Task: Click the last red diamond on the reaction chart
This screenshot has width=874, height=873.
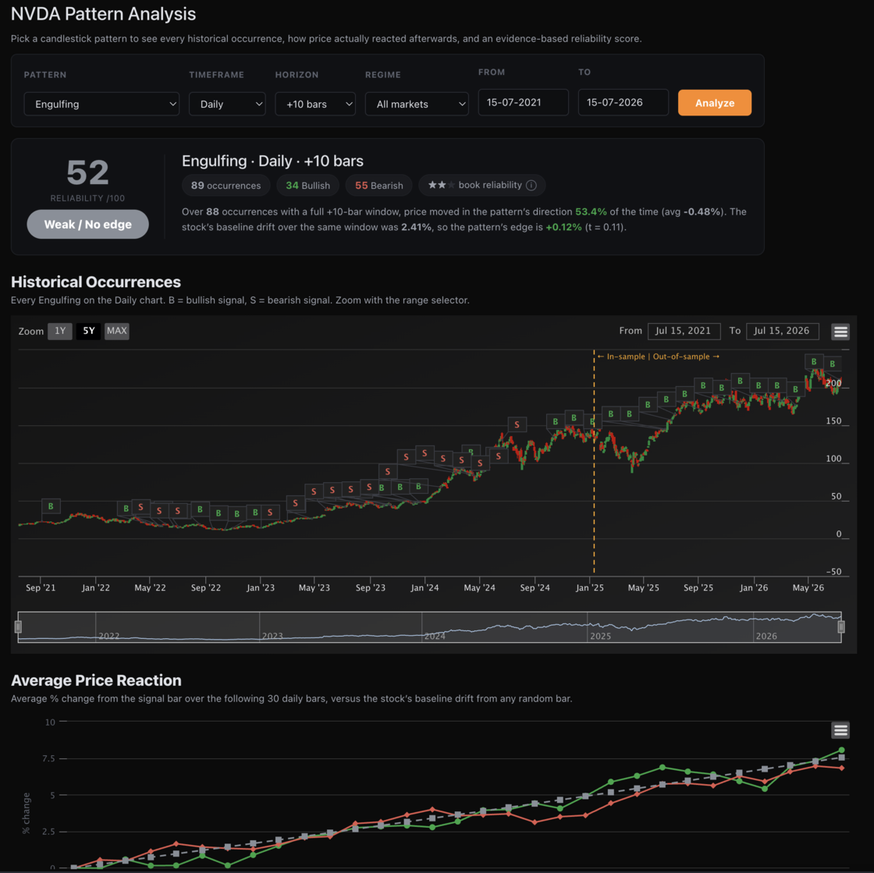Action: pos(842,768)
